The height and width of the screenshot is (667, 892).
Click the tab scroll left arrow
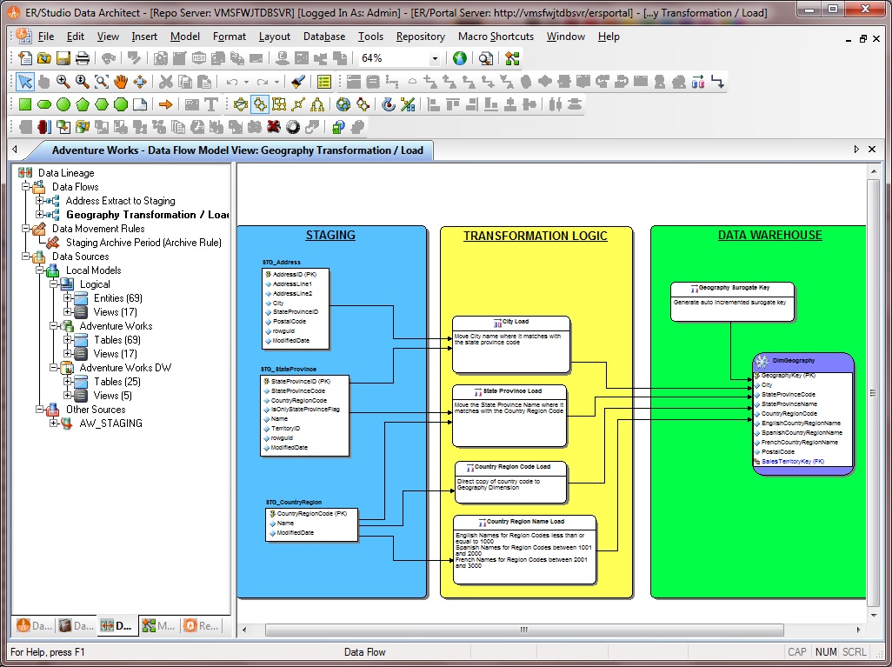coord(15,149)
